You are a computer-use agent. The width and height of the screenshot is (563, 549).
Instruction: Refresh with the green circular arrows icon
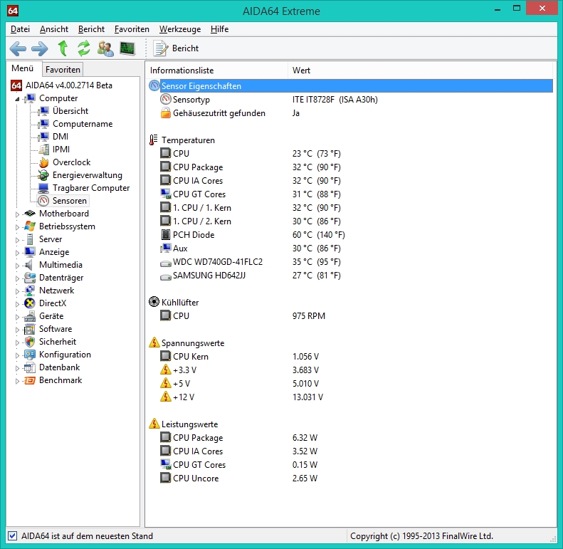84,48
